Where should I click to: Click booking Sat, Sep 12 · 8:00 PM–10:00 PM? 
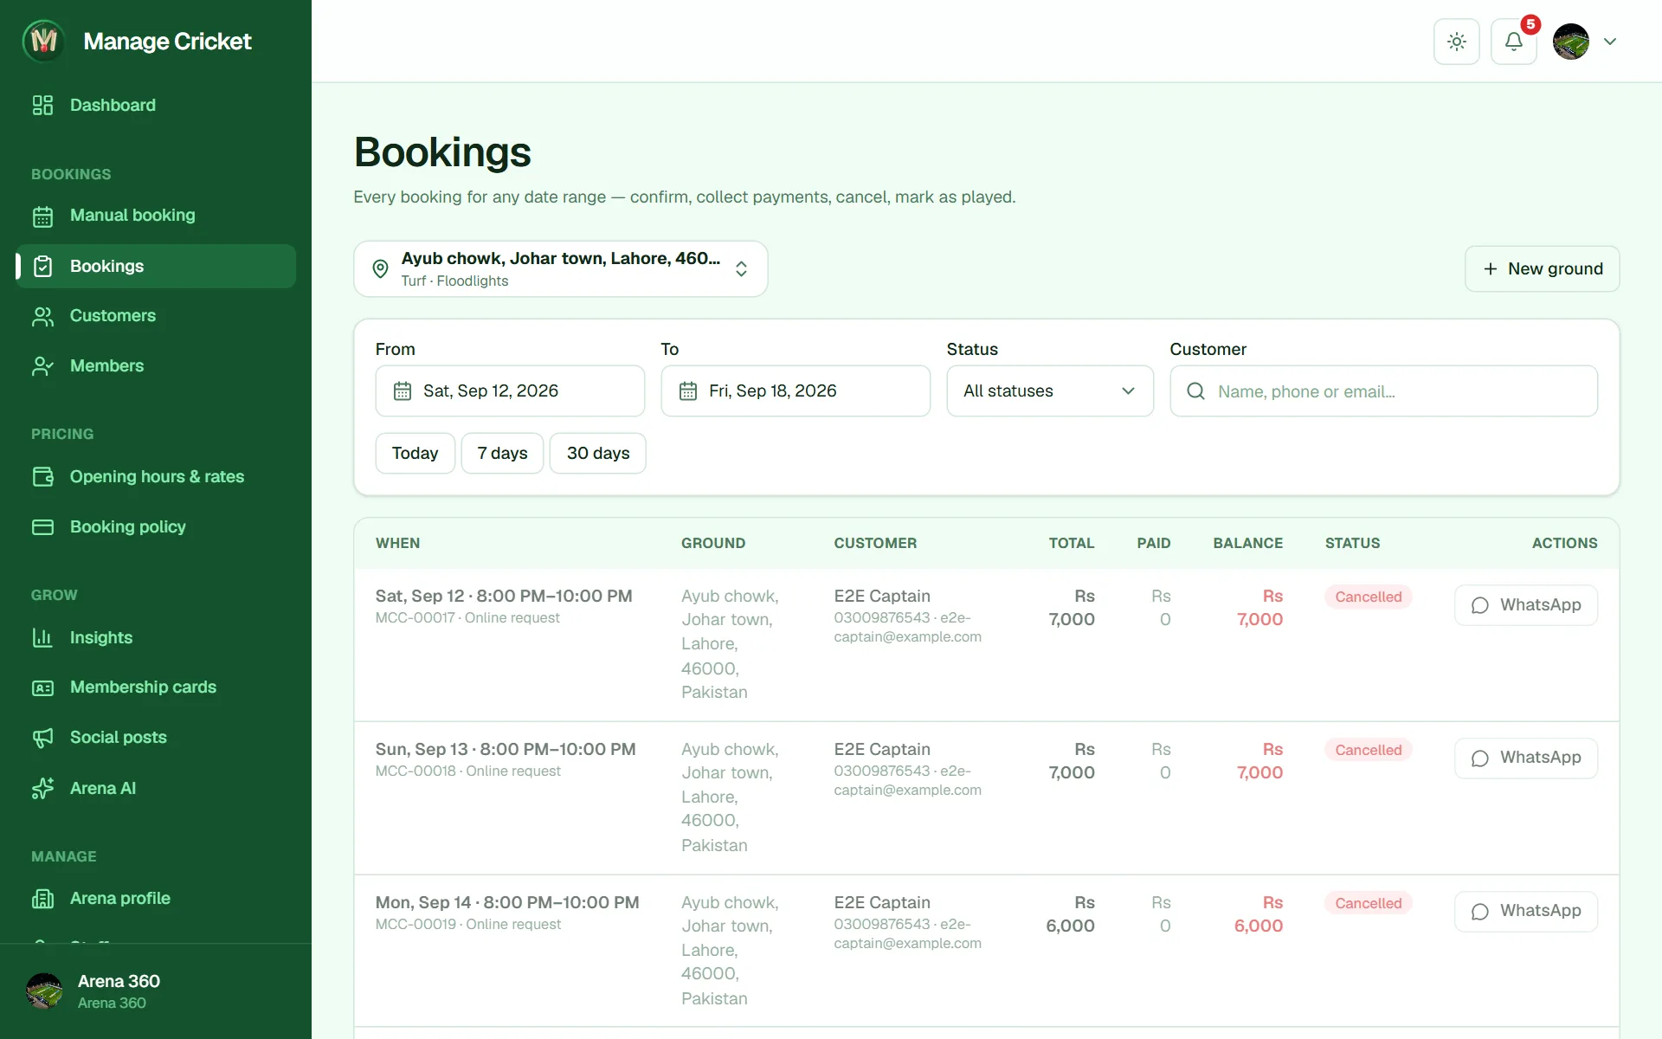coord(504,597)
